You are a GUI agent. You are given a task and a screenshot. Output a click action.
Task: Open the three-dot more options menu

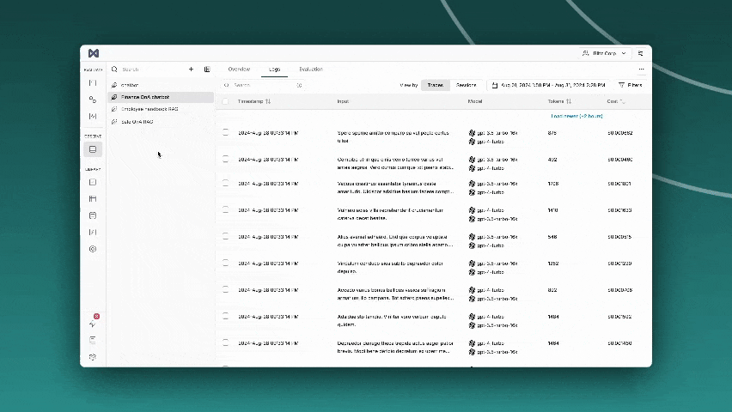tap(642, 69)
